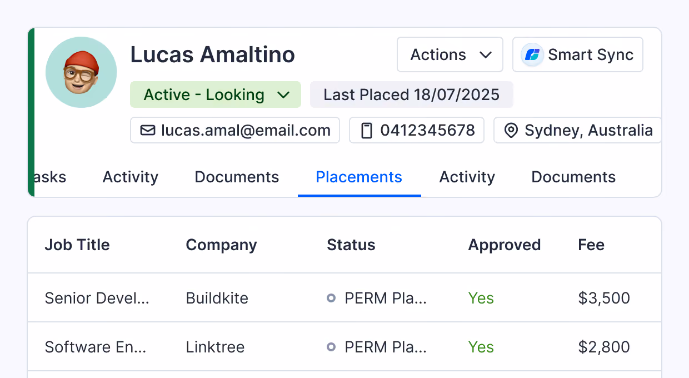Click the Job Title column header
This screenshot has width=689, height=378.
click(x=77, y=245)
